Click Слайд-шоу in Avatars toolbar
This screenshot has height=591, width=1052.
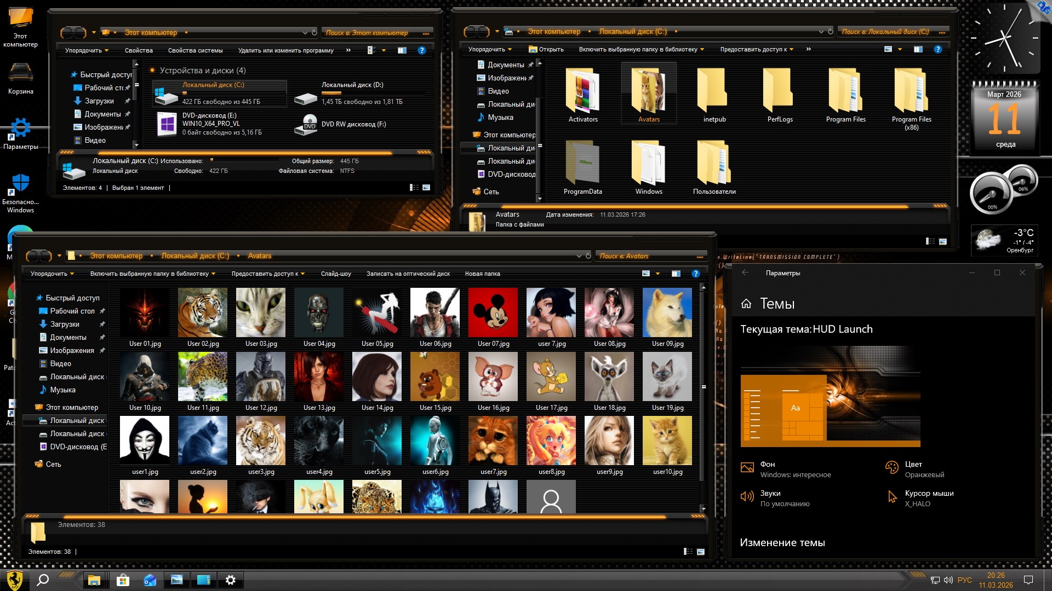336,274
